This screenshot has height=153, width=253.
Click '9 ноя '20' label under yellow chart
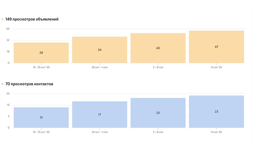pyautogui.click(x=216, y=67)
